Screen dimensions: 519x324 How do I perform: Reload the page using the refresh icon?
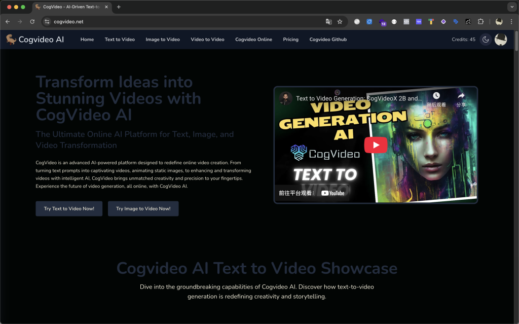[32, 22]
